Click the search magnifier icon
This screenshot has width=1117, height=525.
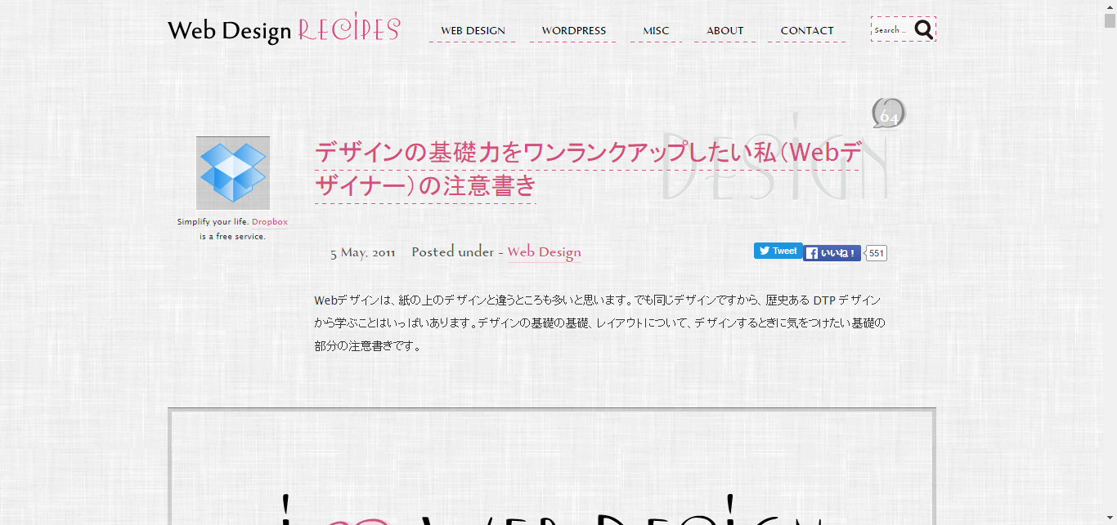tap(923, 30)
